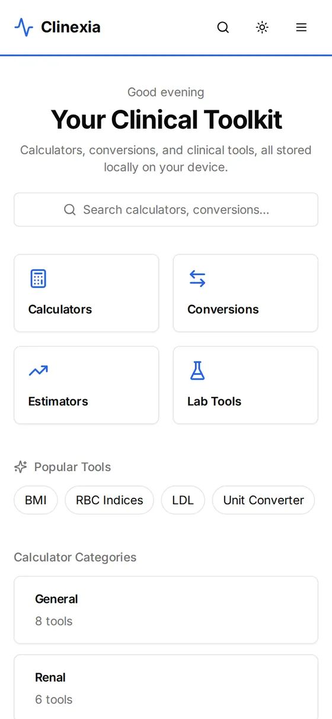Open the Conversions card
Screen dimensions: 332x719
(245, 293)
